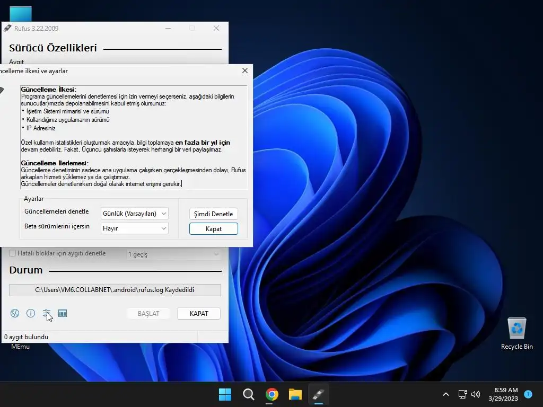The height and width of the screenshot is (407, 543).
Task: Select the MEmu desktop icon
Action: pyautogui.click(x=20, y=347)
